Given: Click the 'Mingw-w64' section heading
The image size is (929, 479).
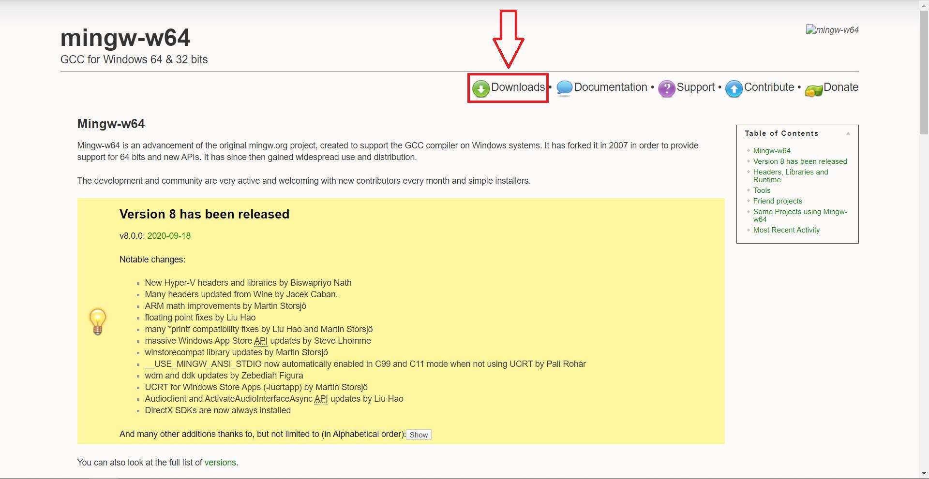Looking at the screenshot, I should [111, 124].
